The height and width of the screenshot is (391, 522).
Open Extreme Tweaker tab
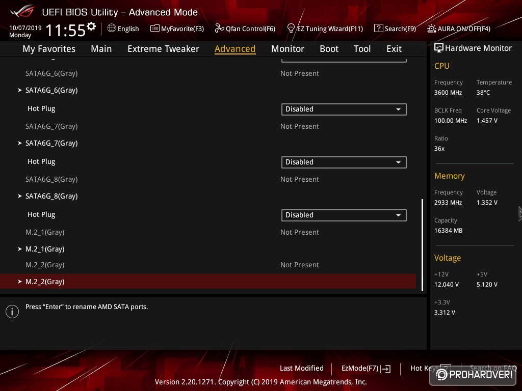[163, 49]
